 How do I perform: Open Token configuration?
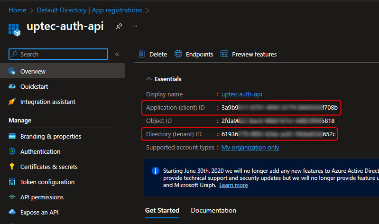47,182
